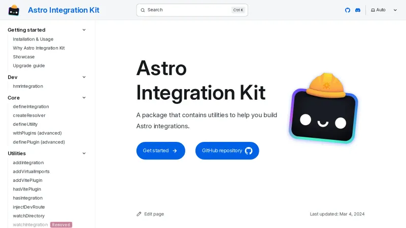Go to the Upgrade guide page

click(x=29, y=65)
